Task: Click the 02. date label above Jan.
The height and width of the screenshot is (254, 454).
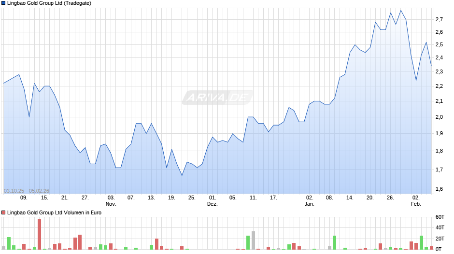Action: tap(310, 198)
